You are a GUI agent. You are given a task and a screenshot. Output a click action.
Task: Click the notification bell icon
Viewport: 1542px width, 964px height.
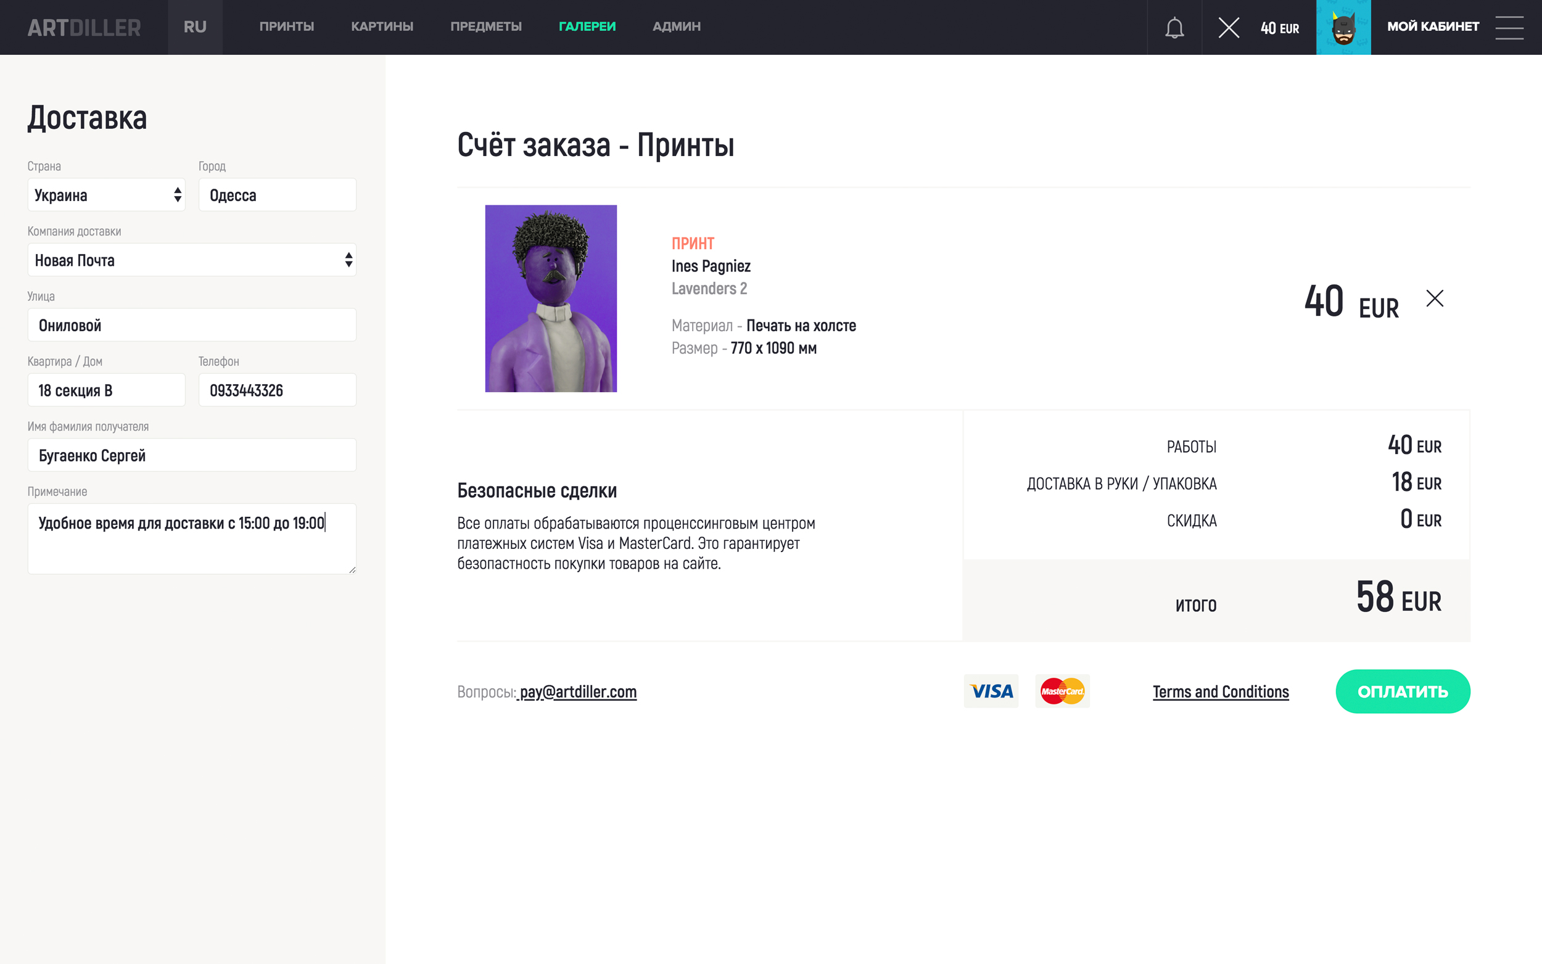pyautogui.click(x=1174, y=27)
